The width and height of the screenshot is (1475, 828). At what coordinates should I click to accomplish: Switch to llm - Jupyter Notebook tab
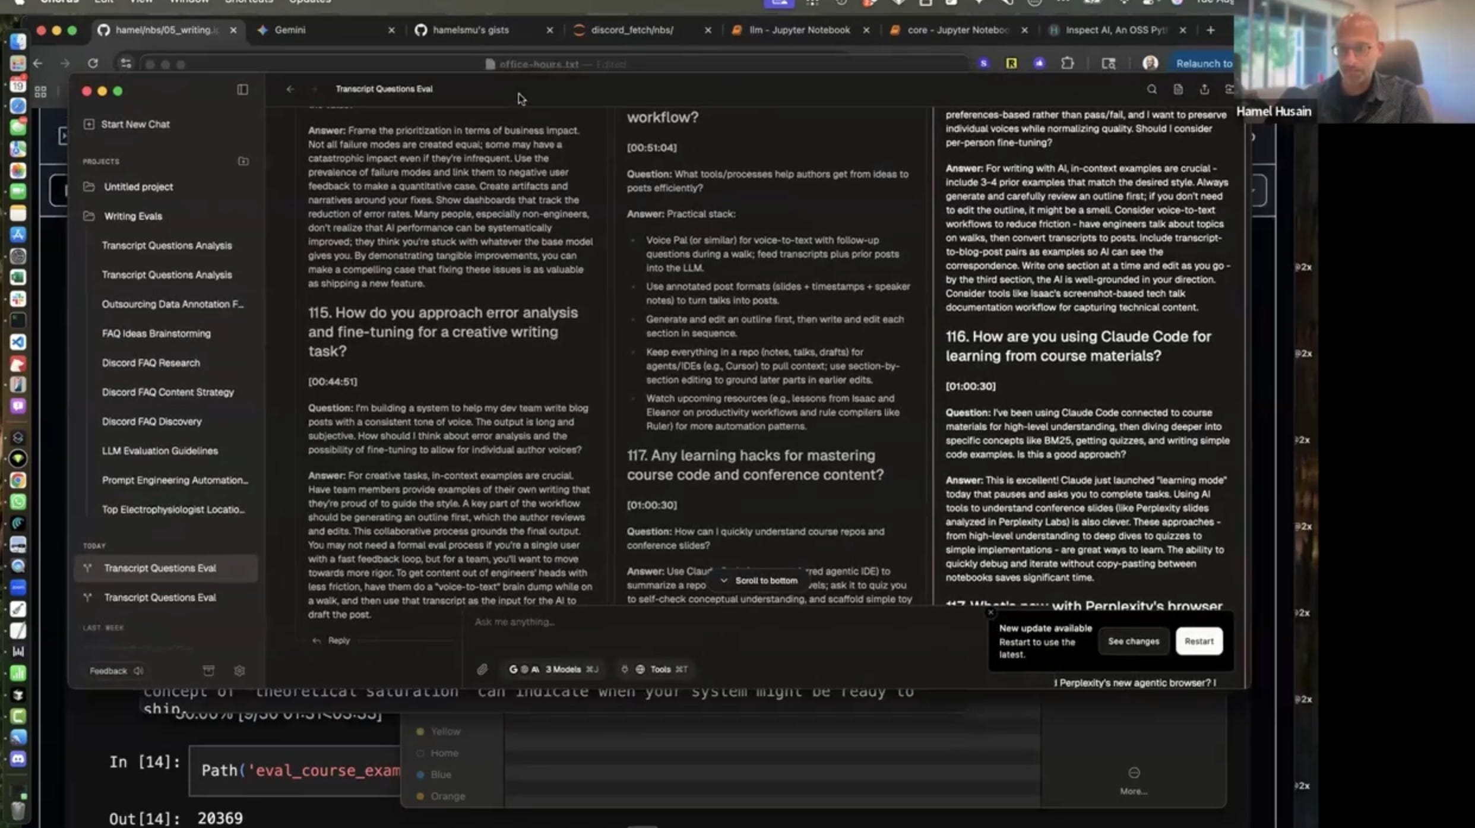[799, 30]
